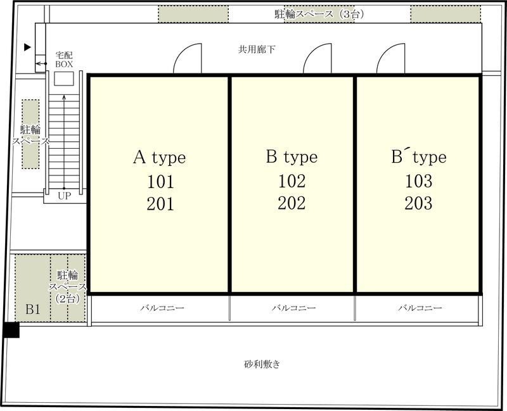Viewport: 507px width, 411px height.
Task: Click the バルコニー under A type unit
Action: pyautogui.click(x=162, y=308)
